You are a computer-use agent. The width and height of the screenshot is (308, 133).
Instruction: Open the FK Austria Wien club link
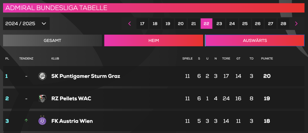(72, 121)
